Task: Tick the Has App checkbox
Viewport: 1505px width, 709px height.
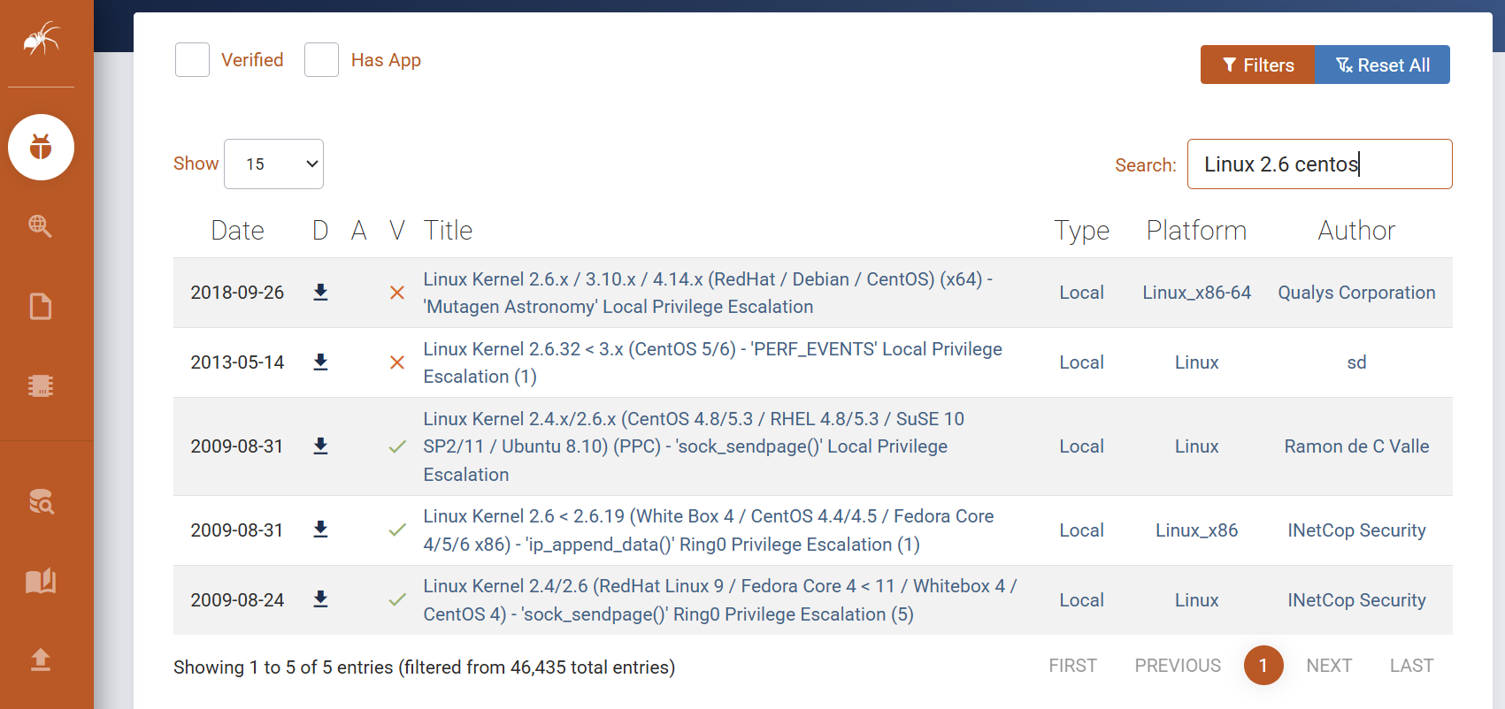Action: [x=321, y=60]
